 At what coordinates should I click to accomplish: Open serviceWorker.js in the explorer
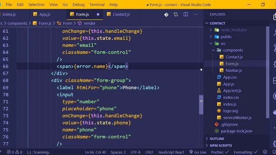(237, 118)
